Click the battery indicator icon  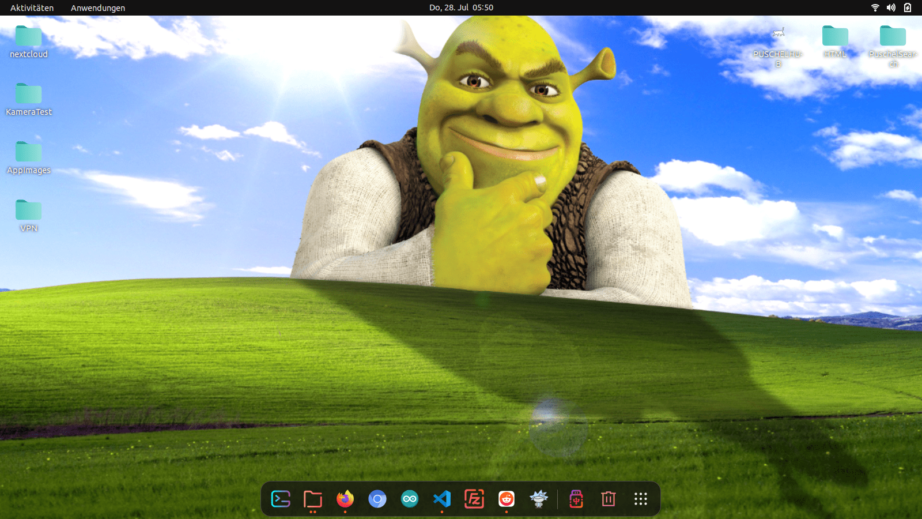[x=908, y=7]
